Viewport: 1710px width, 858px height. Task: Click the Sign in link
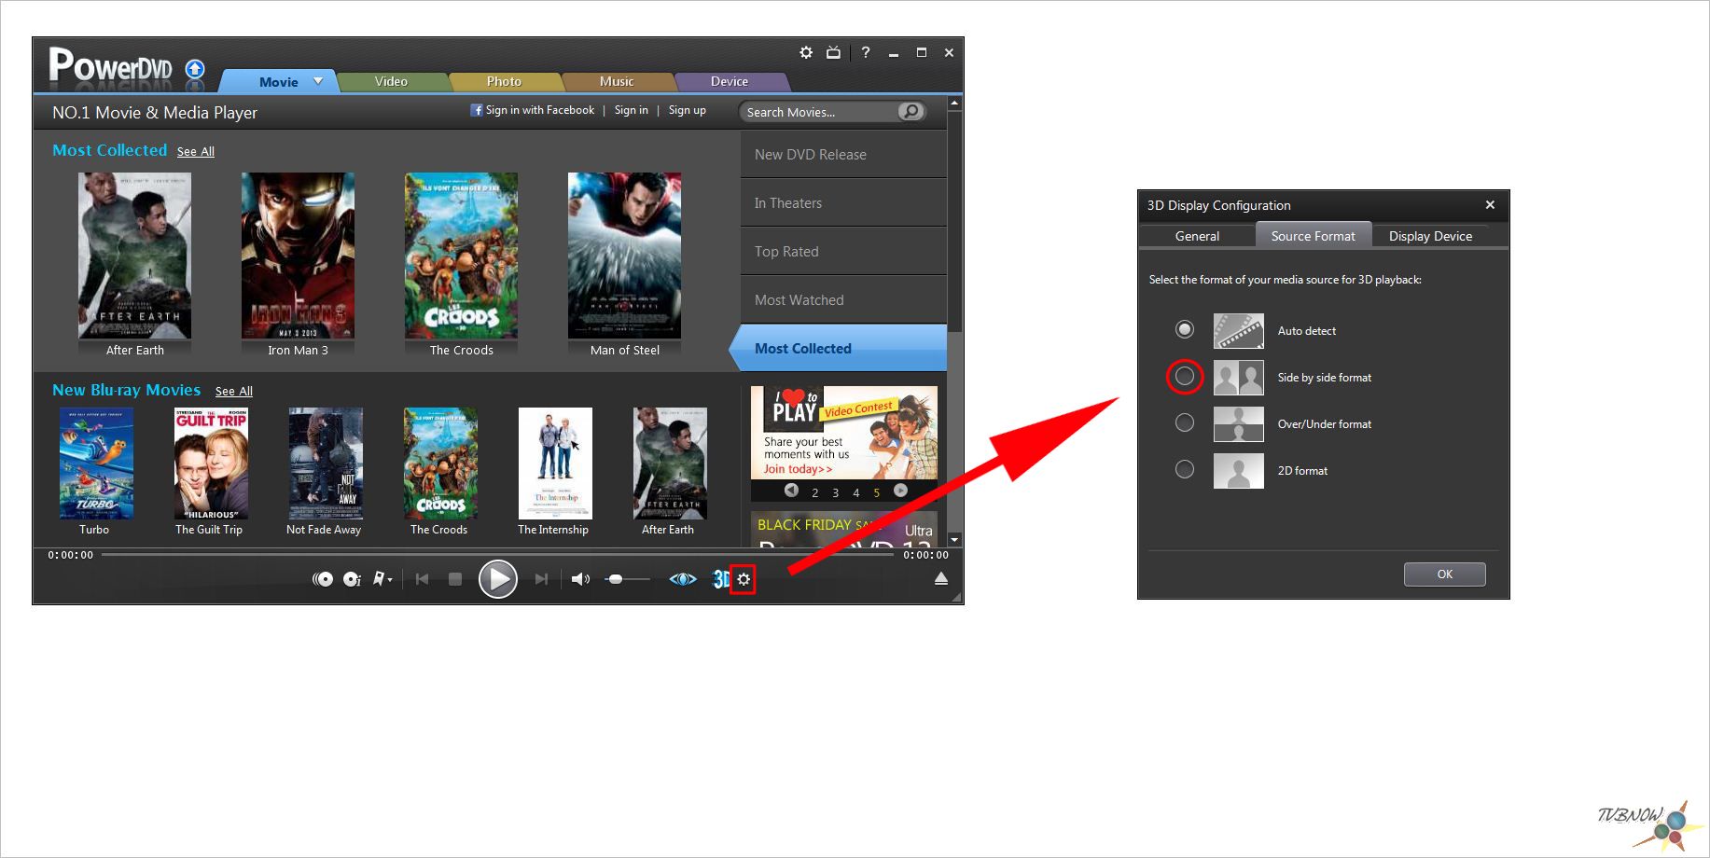(x=631, y=110)
